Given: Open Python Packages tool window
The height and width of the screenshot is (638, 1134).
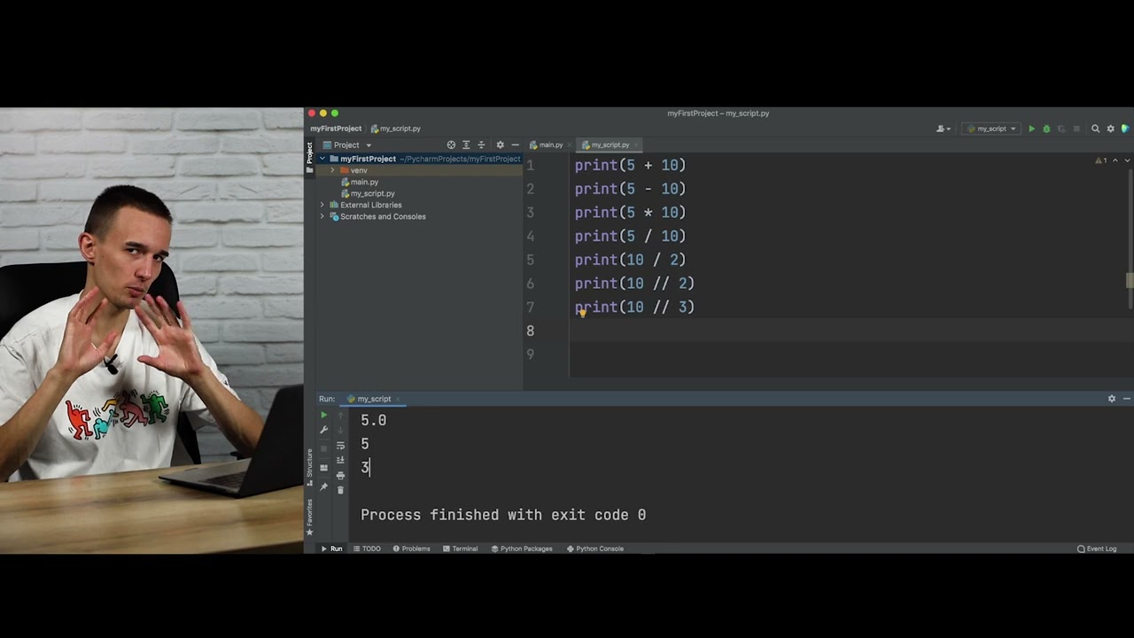Looking at the screenshot, I should [x=521, y=549].
